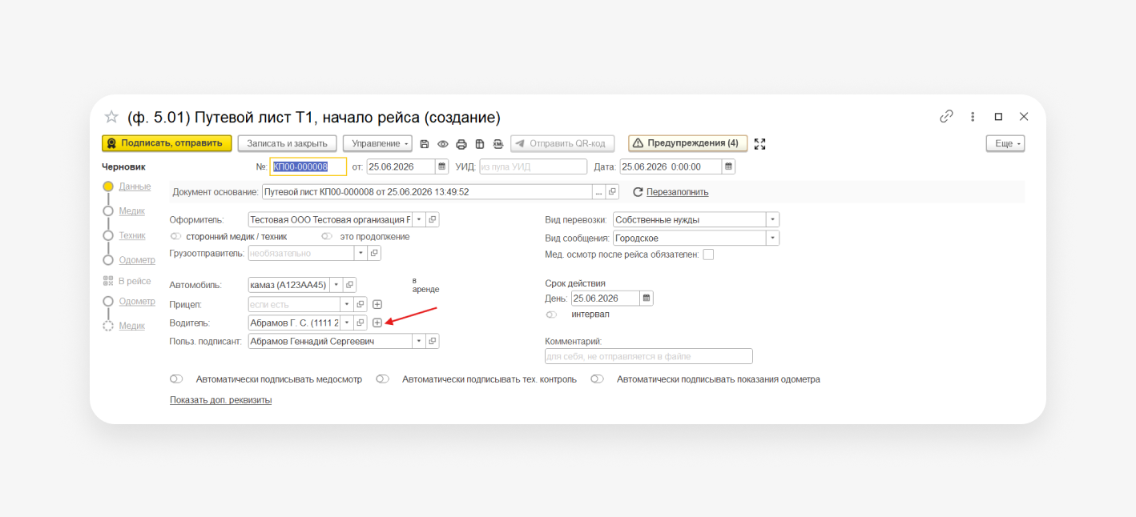
Task: Click 'Записать и закрыть' button
Action: click(x=287, y=143)
